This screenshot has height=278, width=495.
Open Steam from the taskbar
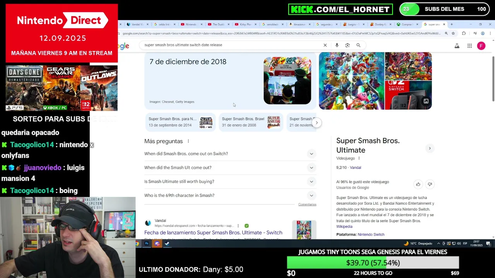pyautogui.click(x=167, y=244)
